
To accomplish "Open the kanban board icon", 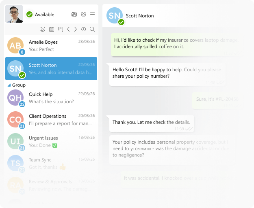I will [x=61, y=29].
